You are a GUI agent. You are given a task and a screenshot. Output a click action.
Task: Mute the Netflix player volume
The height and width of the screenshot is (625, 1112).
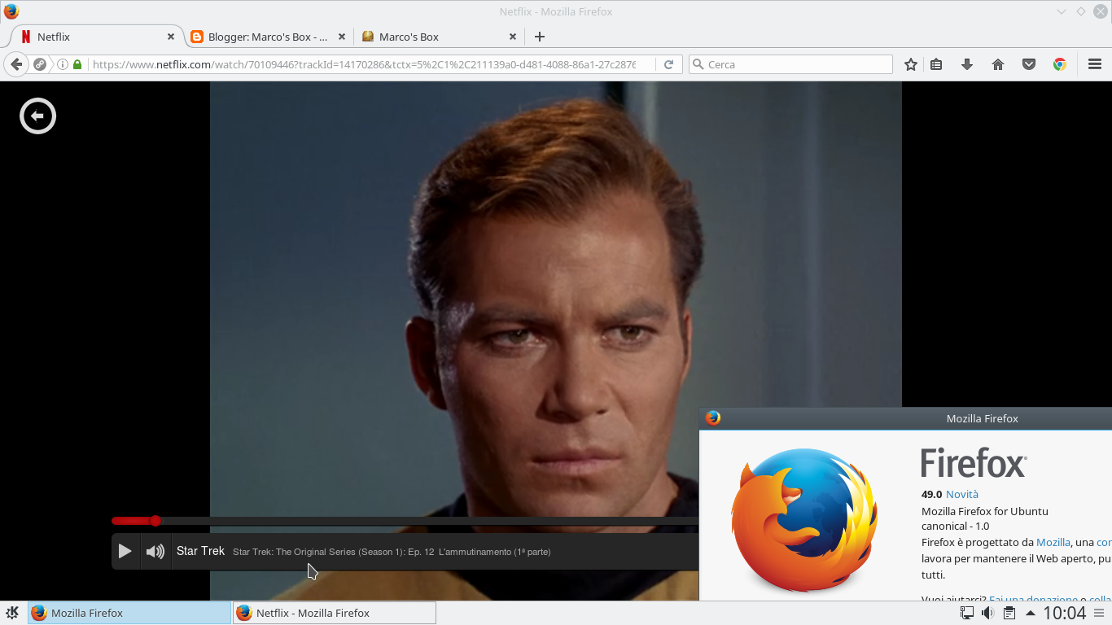(x=155, y=551)
